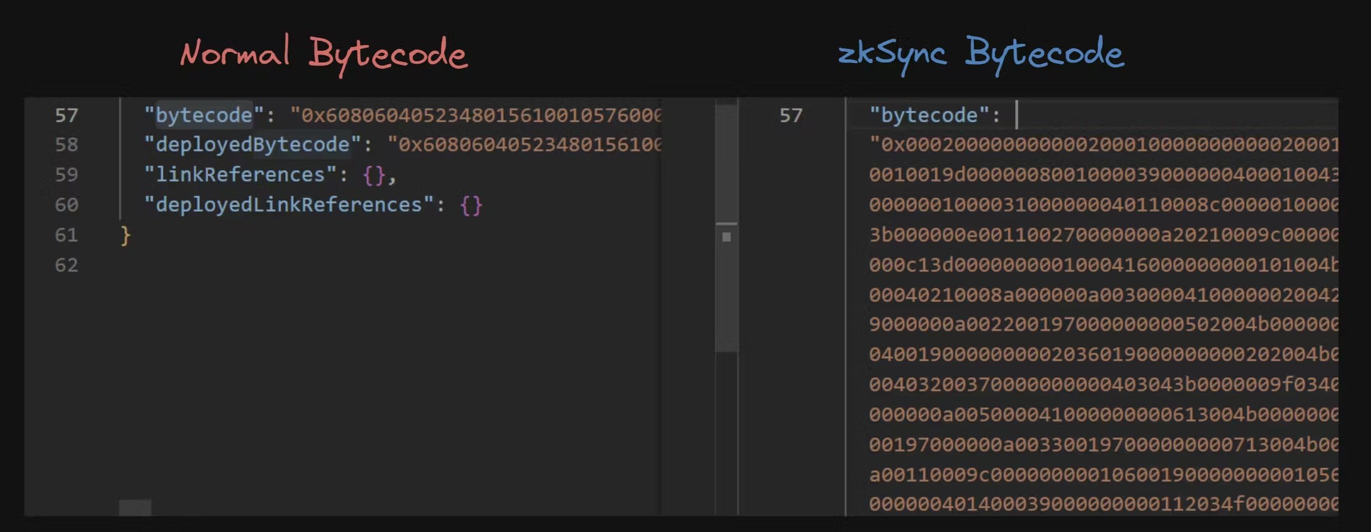Click the "deployedLinkReferences" key
This screenshot has width=1371, height=532.
pyautogui.click(x=288, y=205)
